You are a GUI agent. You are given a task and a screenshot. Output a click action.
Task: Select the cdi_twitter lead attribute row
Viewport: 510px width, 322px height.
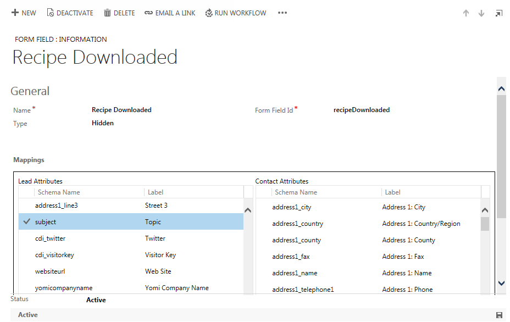click(x=50, y=238)
